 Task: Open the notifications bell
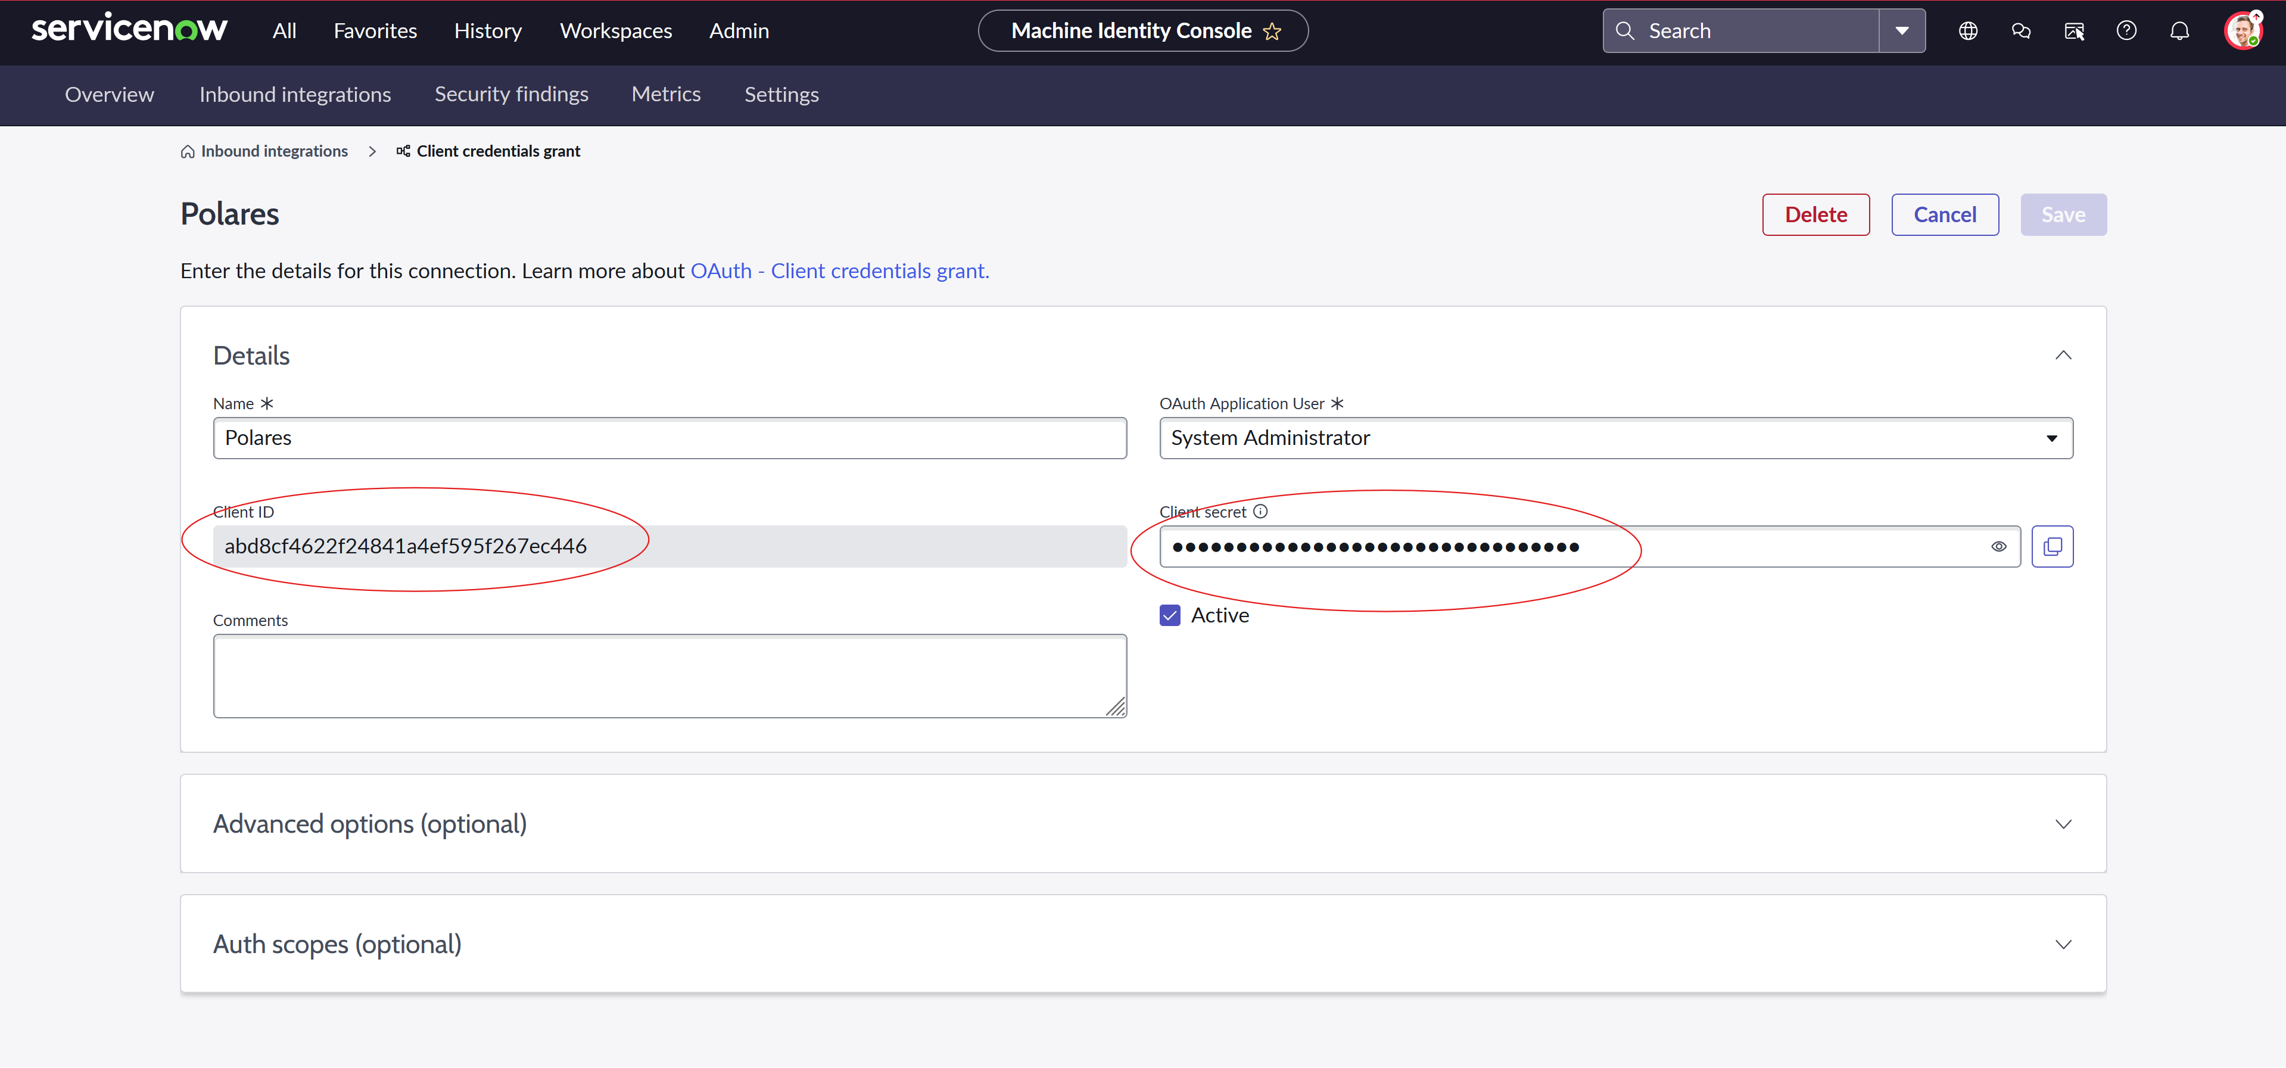(x=2179, y=31)
